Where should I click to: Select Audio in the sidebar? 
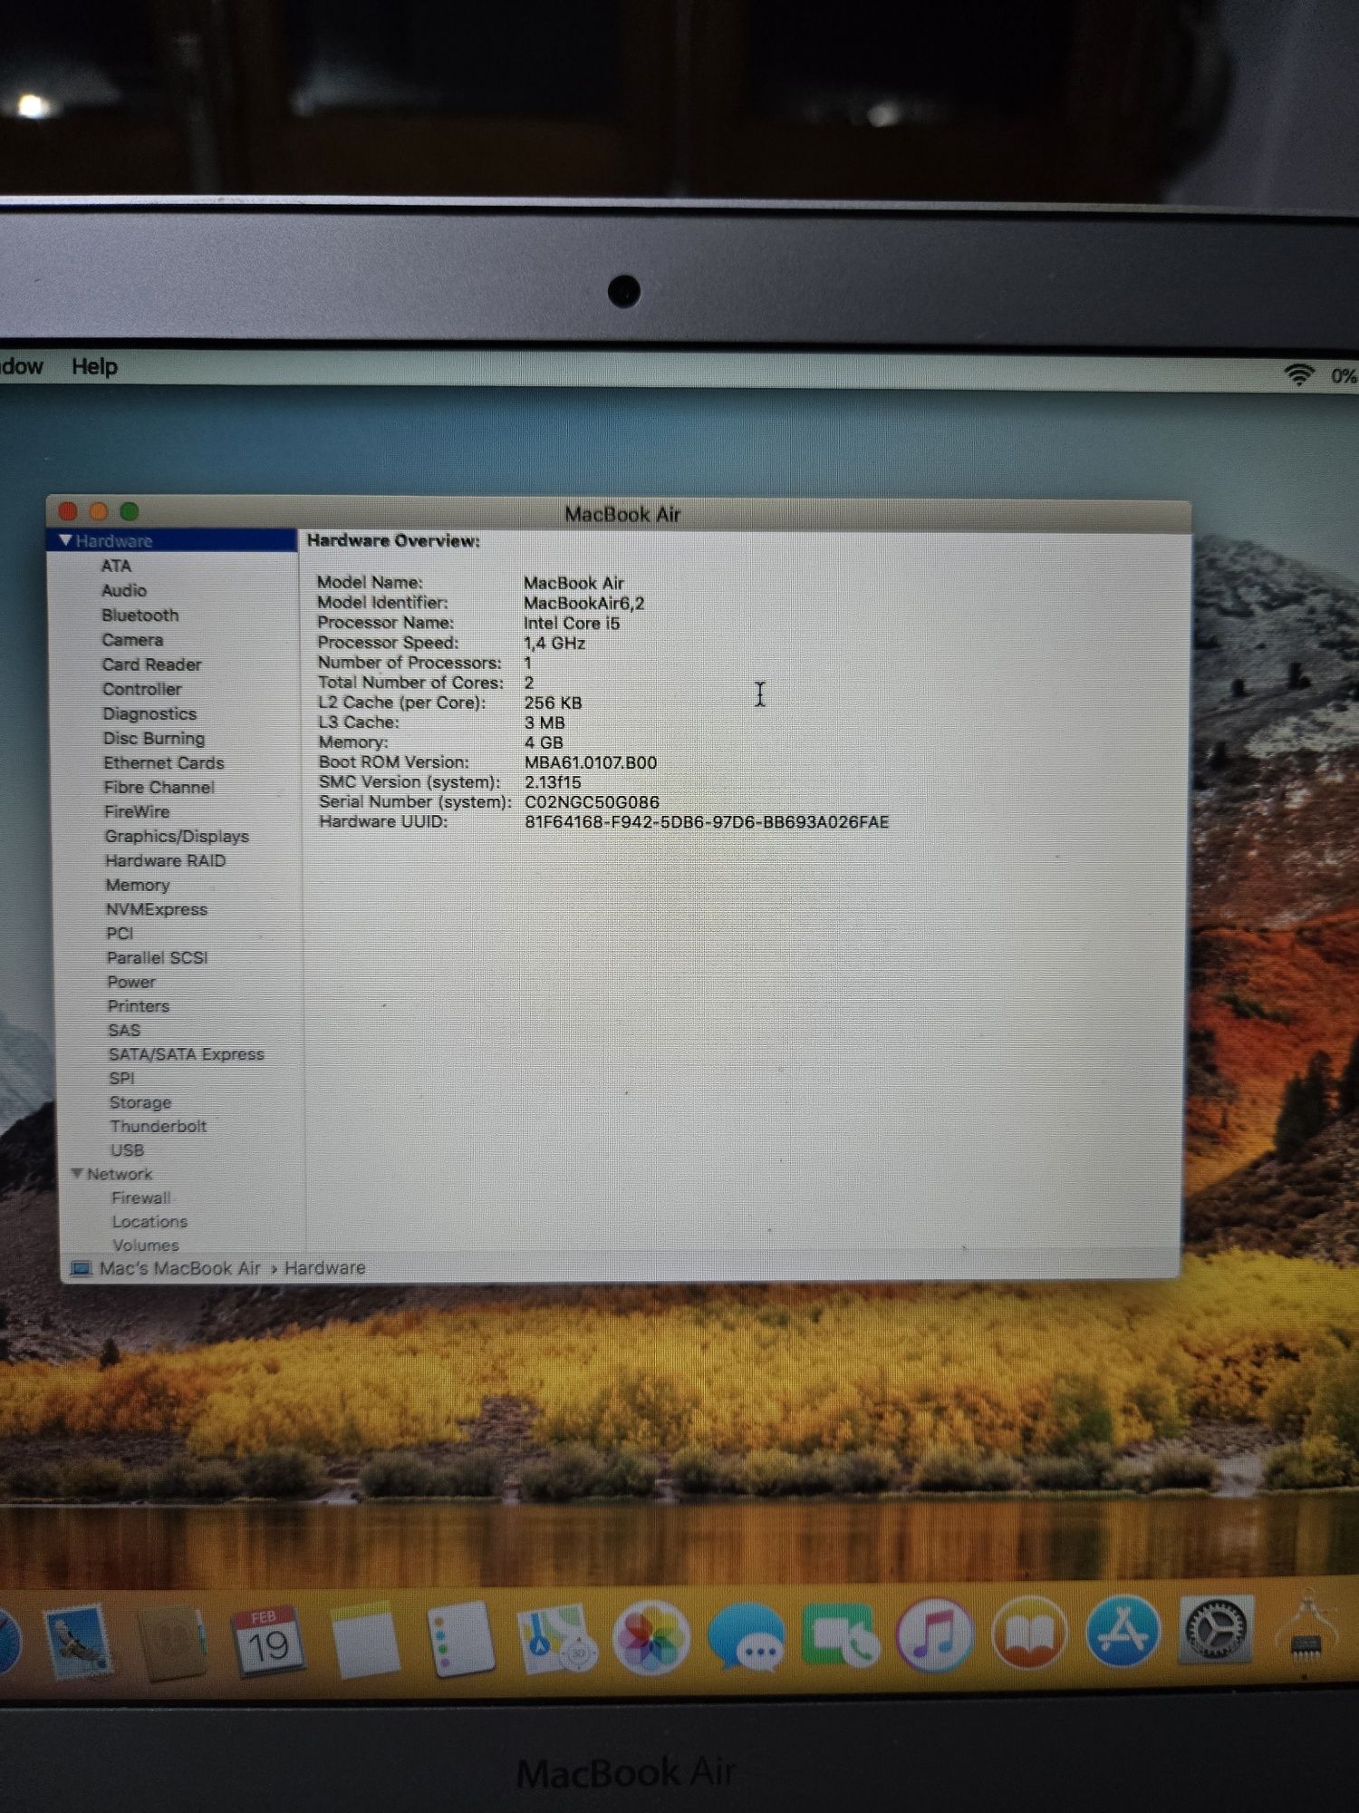(124, 590)
